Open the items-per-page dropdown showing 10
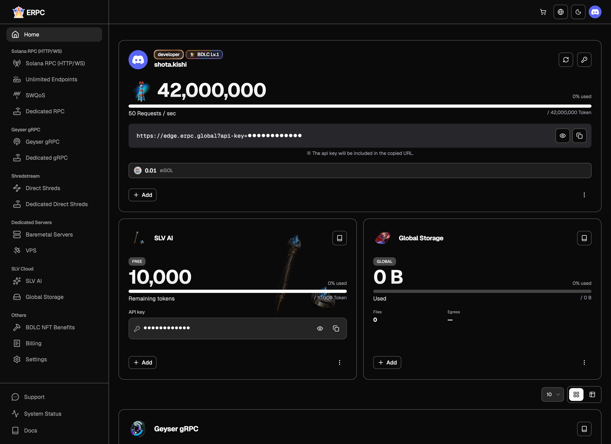This screenshot has height=444, width=611. point(552,394)
